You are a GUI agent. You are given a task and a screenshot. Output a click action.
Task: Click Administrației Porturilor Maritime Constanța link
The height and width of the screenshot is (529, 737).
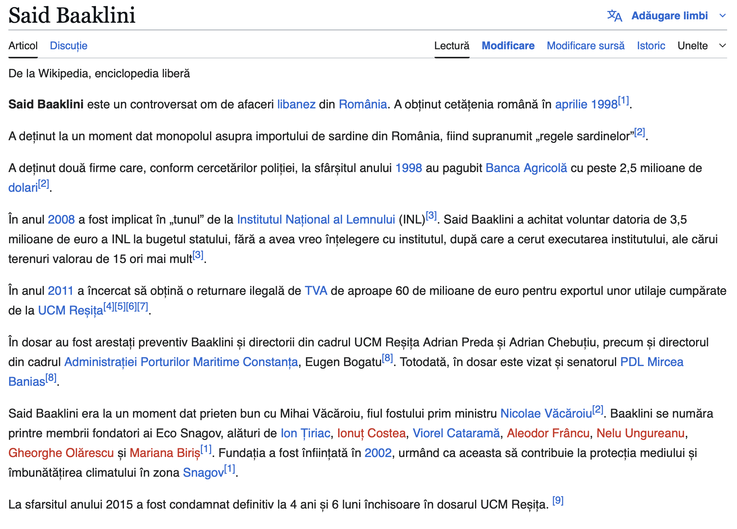[181, 362]
